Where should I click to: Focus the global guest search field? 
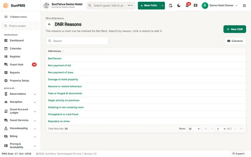coord(111,6)
